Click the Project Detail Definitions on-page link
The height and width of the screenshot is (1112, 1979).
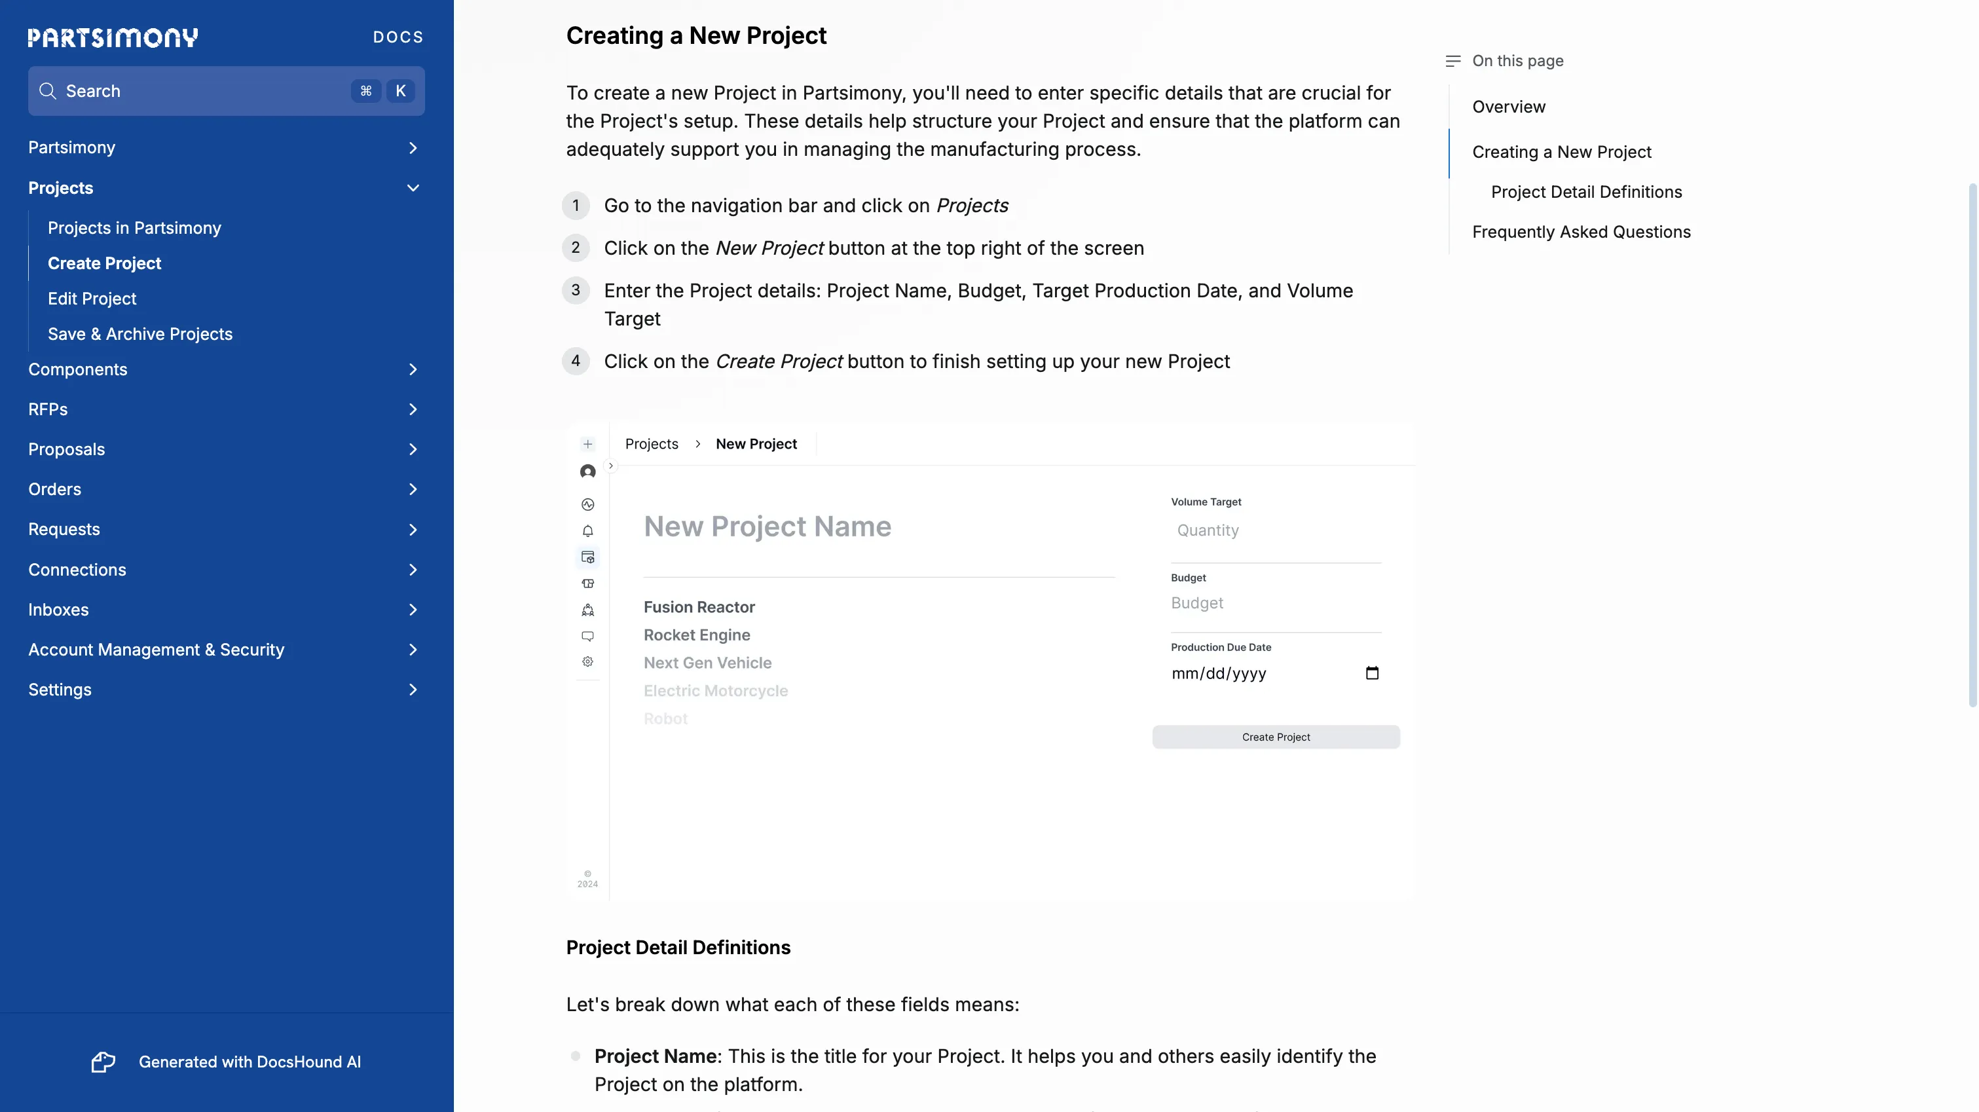(1586, 192)
